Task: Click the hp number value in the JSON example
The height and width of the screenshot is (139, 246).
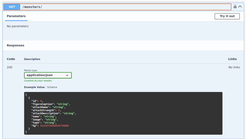Action: click(x=54, y=126)
